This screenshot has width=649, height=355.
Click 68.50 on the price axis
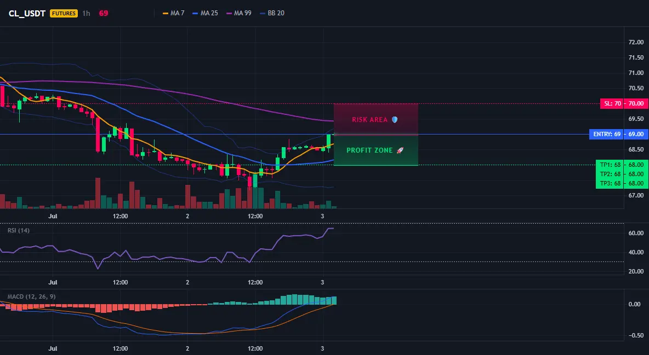[636, 150]
